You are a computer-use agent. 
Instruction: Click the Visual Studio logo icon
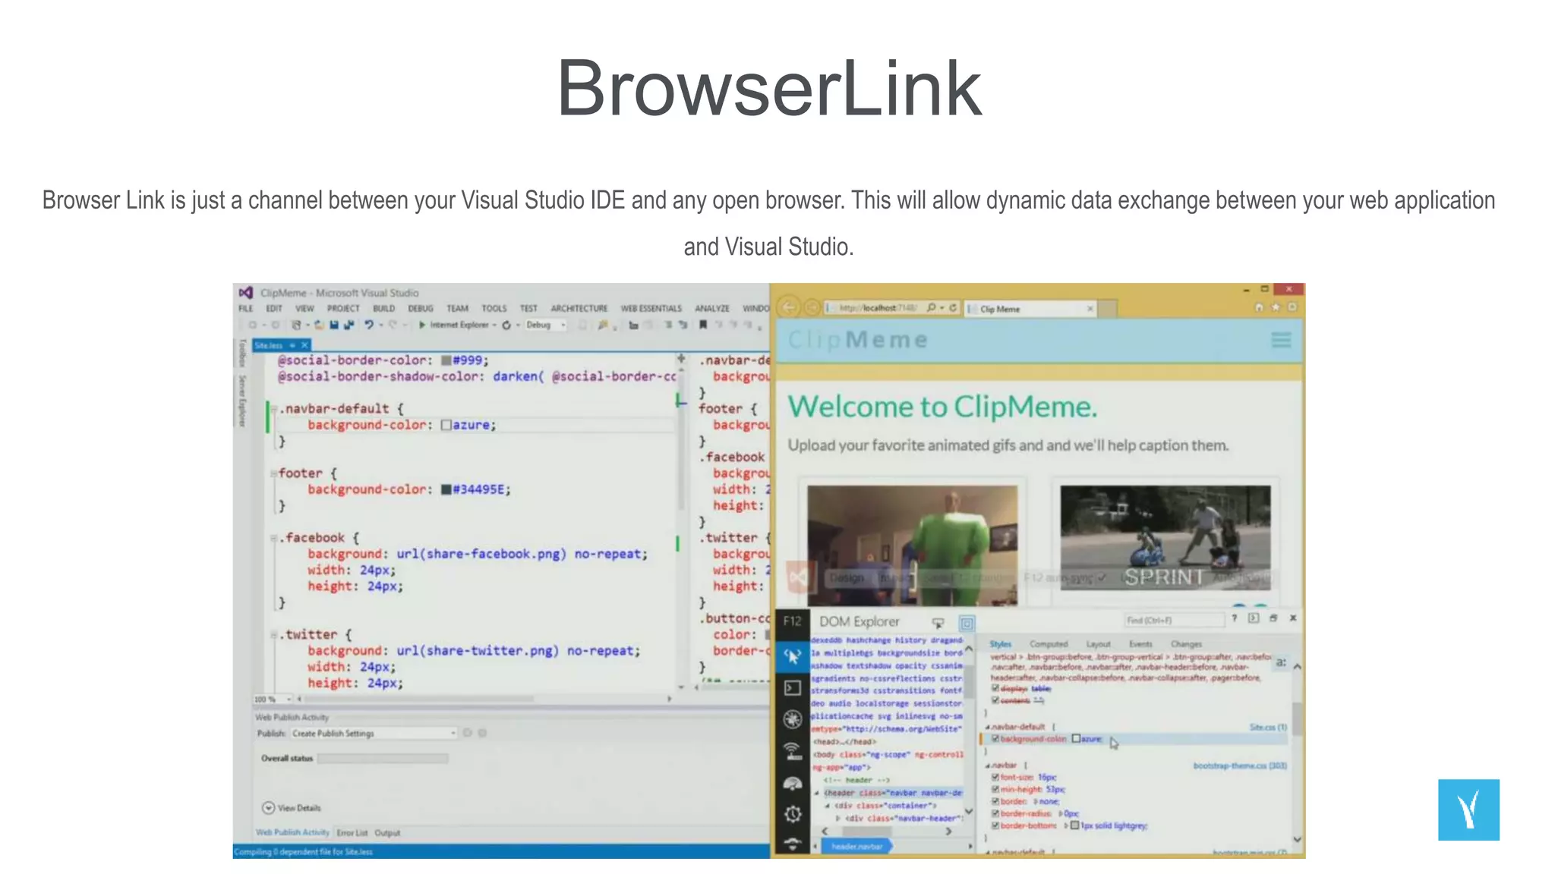point(245,293)
